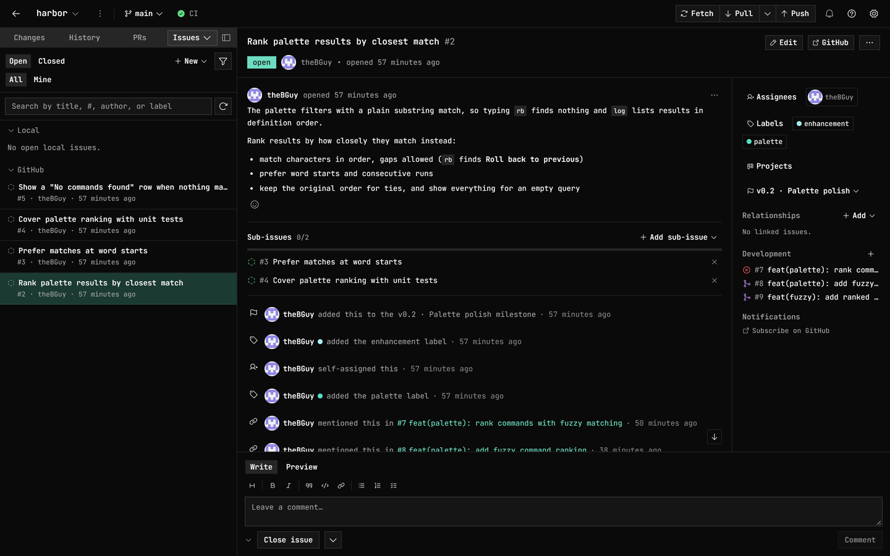Remove sub-issue #4 Cover palette ranking
Screen dimensions: 890x556
pyautogui.click(x=714, y=280)
